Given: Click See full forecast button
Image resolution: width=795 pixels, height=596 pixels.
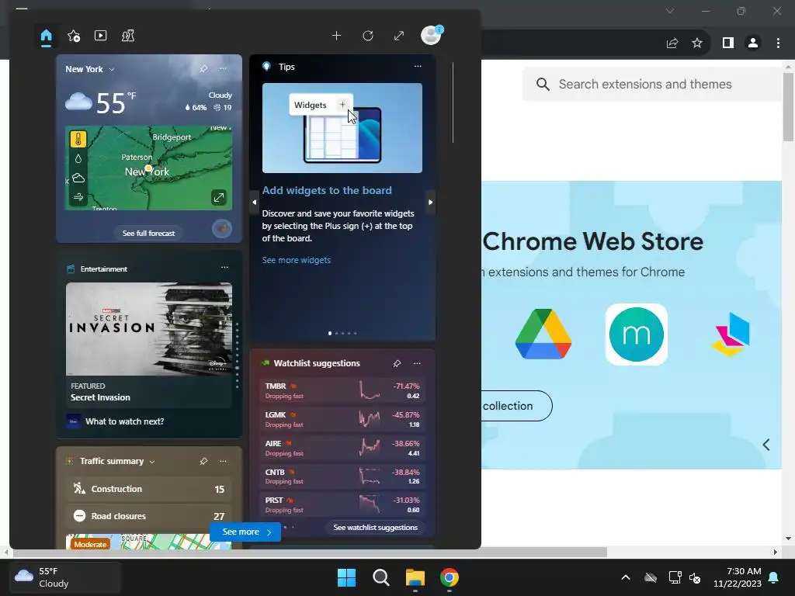Looking at the screenshot, I should point(148,233).
